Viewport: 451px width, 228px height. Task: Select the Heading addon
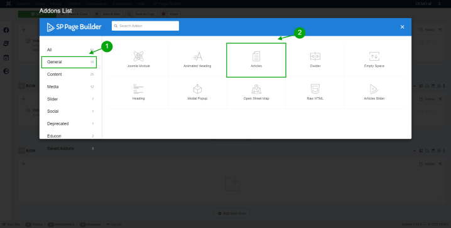tap(138, 92)
